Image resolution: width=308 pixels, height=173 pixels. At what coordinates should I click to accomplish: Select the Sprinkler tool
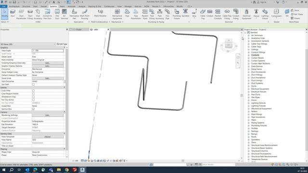click(185, 13)
